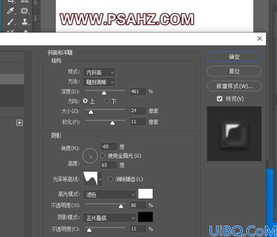Click the shadow opacity field 11
The image size is (277, 237).
[x=138, y=229]
